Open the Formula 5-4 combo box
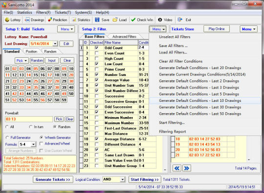The height and width of the screenshot is (193, 264). (34, 145)
